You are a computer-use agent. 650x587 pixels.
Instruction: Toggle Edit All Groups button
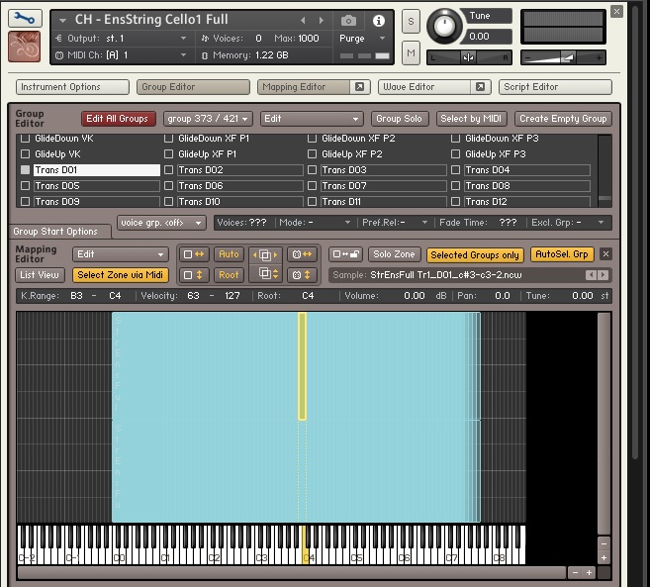tap(118, 119)
